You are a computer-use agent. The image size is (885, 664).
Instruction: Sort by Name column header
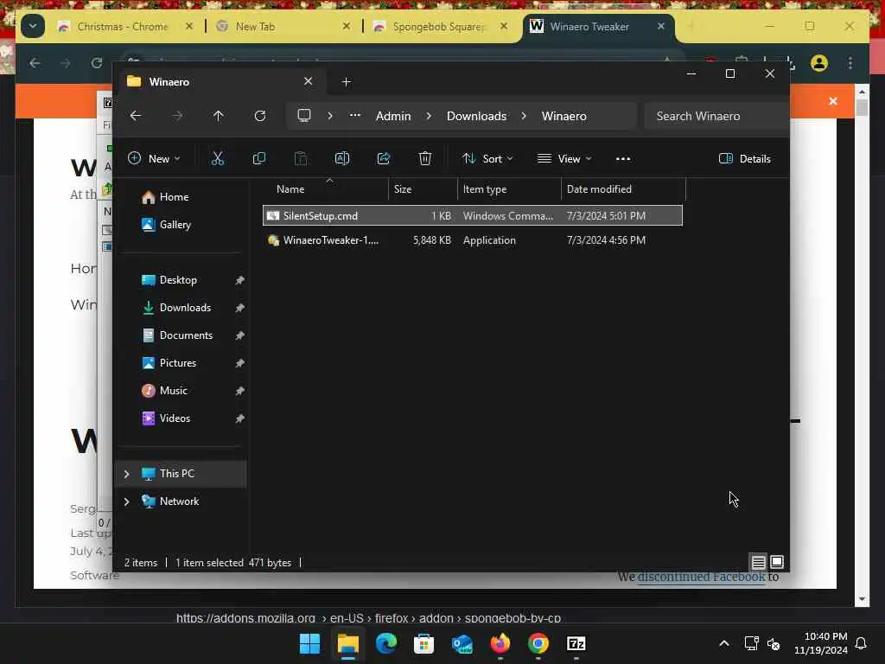click(x=290, y=189)
